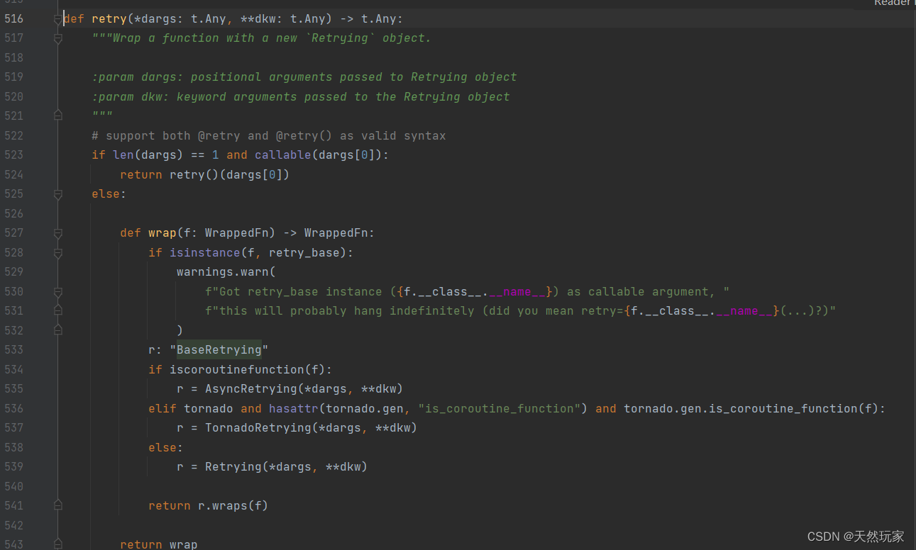The width and height of the screenshot is (916, 550).
Task: Click the ":param dargs:" docstring line
Action: point(304,77)
